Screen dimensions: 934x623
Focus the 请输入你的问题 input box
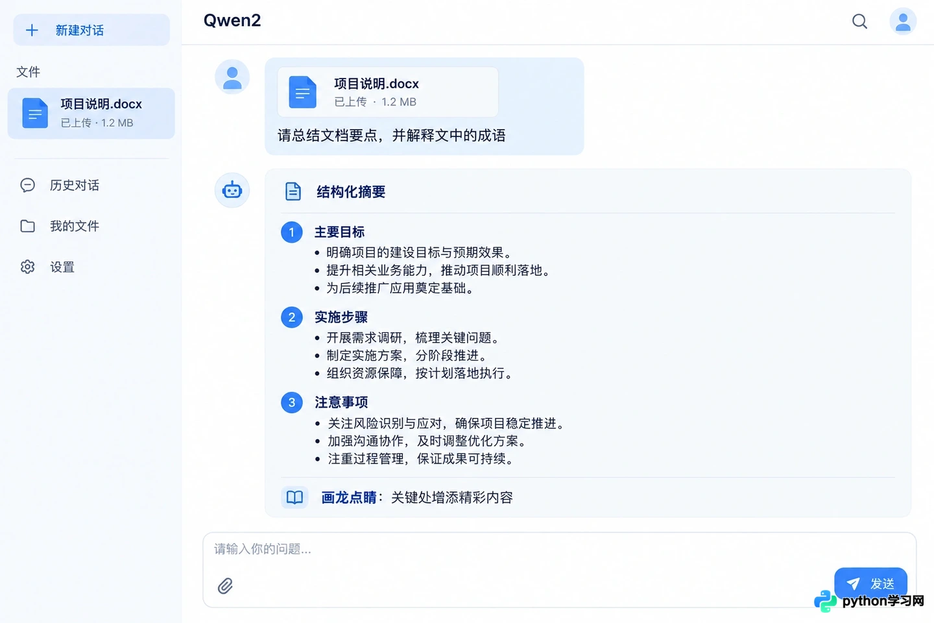pos(559,570)
